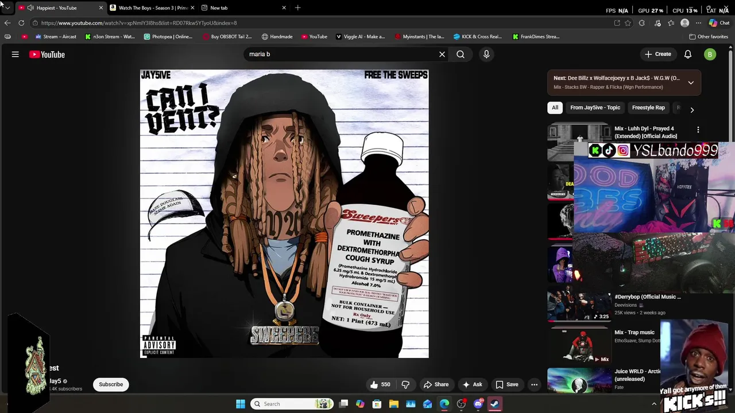Reload the page with refresh icon
This screenshot has height=413, width=735.
click(x=21, y=23)
